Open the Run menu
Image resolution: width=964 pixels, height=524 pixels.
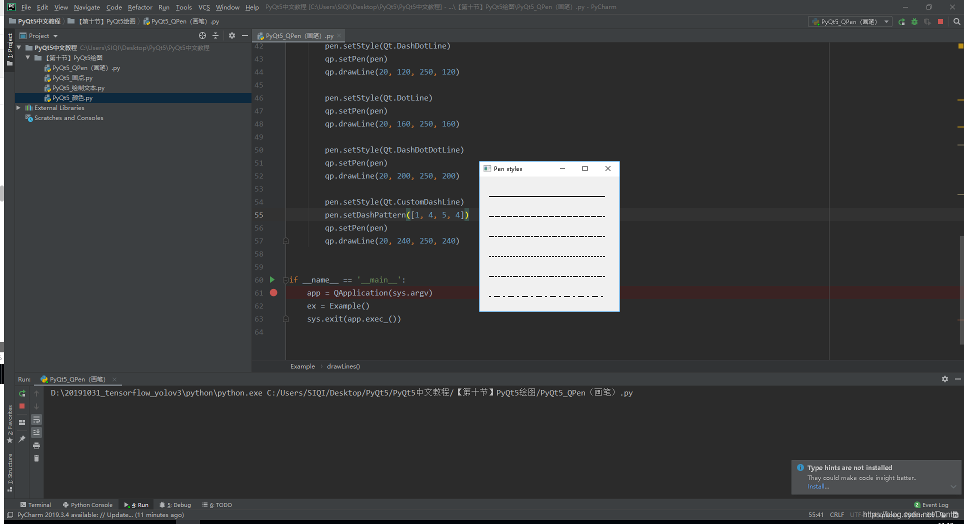coord(163,7)
